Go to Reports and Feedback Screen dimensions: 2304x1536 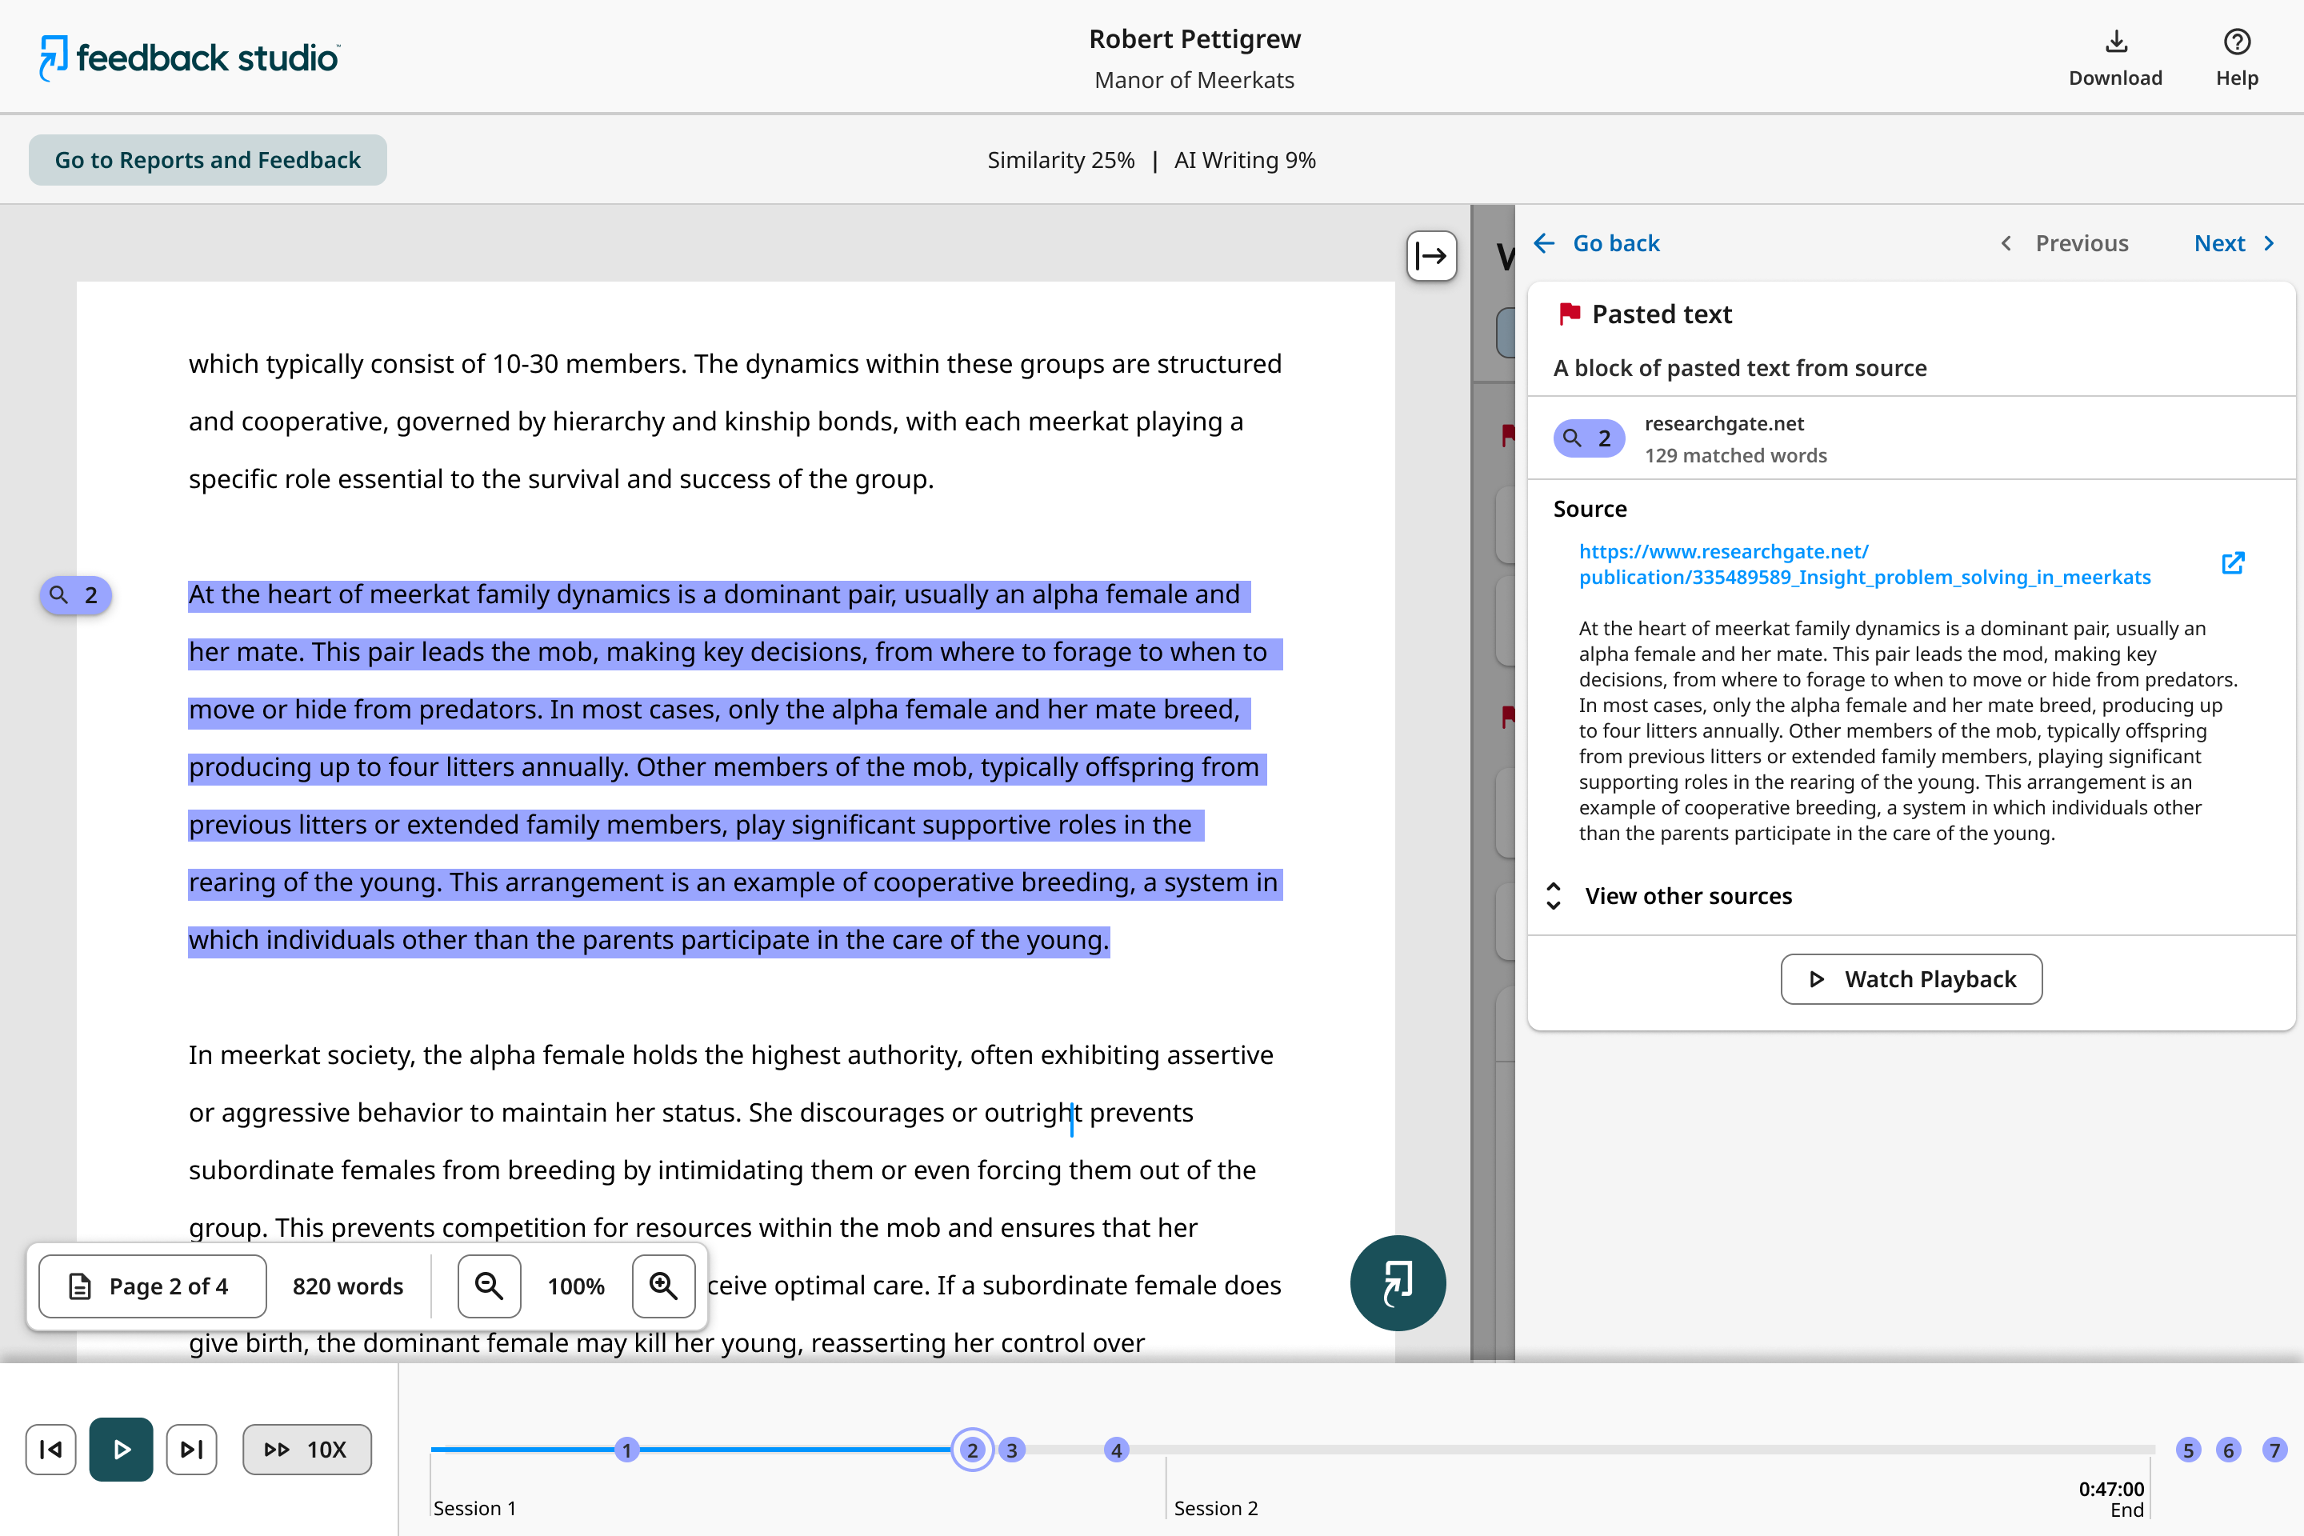[208, 160]
